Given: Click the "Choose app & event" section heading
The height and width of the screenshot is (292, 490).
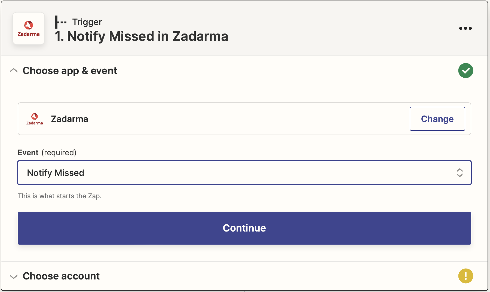Looking at the screenshot, I should (x=70, y=71).
